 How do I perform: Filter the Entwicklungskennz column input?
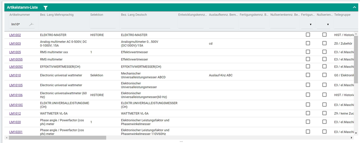191,25
